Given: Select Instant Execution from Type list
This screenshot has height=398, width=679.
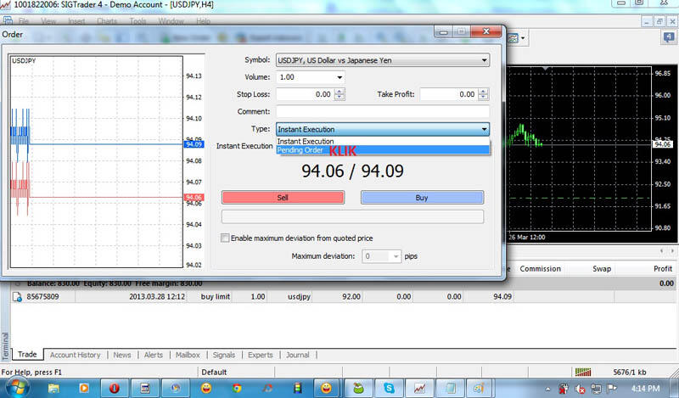Looking at the screenshot, I should [383, 142].
